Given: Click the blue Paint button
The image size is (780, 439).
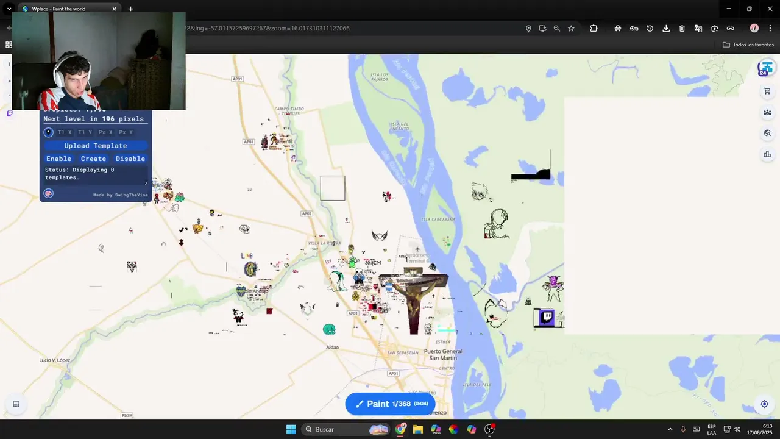Looking at the screenshot, I should [x=390, y=404].
